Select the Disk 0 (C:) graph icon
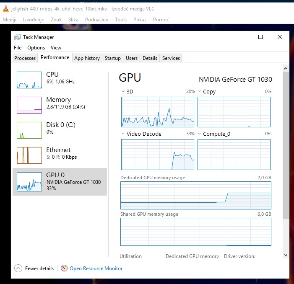294x284 pixels. (x=29, y=130)
